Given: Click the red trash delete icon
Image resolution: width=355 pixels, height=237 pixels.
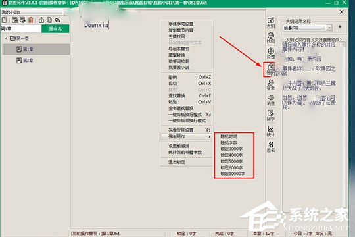Looking at the screenshot, I should (x=31, y=20).
